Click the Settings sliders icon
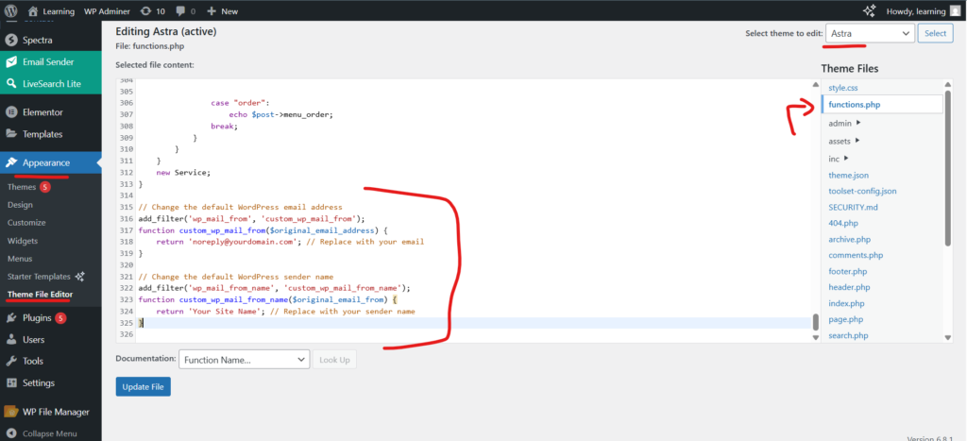Screen dimensions: 967x441 click(11, 382)
